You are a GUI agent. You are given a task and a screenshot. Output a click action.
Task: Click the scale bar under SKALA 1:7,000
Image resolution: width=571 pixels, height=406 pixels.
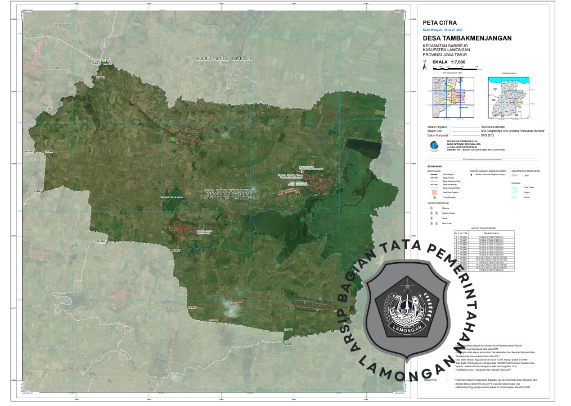coord(456,67)
